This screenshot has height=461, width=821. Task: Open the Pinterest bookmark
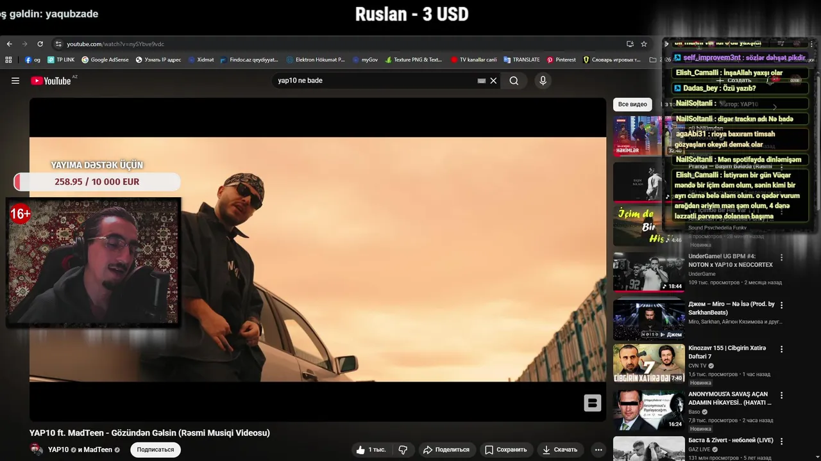tap(561, 60)
